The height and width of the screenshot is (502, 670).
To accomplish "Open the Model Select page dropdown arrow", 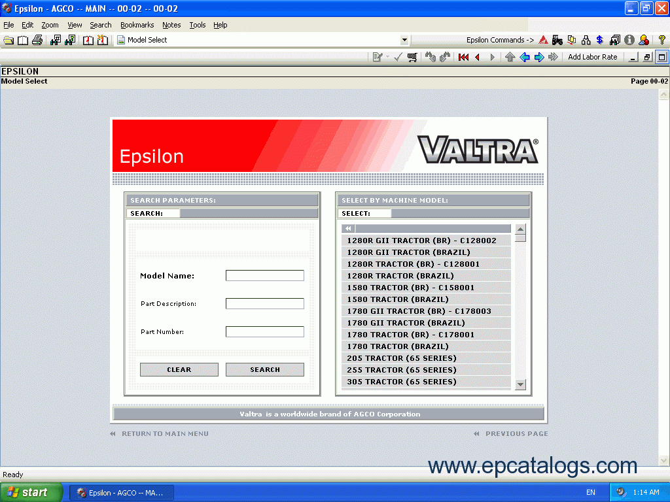I will pos(404,40).
